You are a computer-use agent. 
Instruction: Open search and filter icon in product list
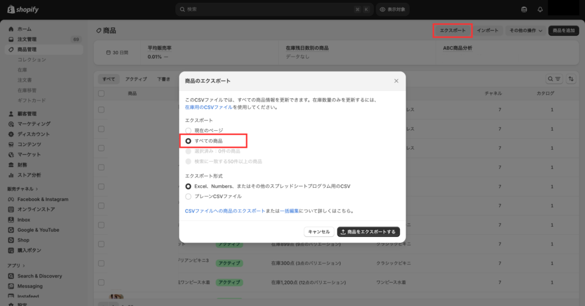(x=554, y=79)
